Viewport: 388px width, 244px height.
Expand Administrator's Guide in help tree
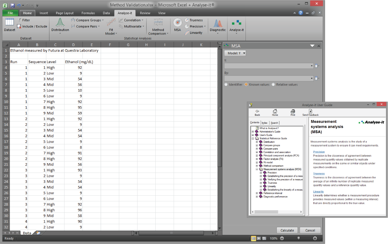[253, 132]
